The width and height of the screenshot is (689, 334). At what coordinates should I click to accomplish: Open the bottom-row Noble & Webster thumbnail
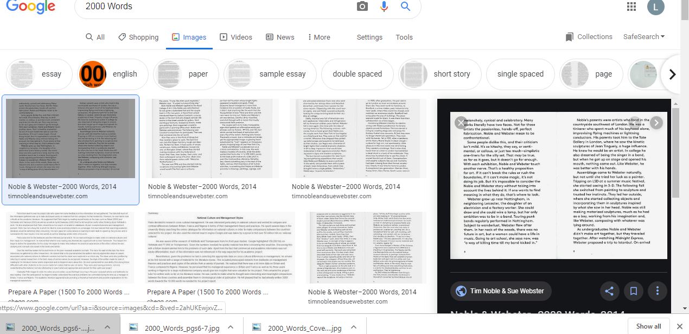(x=366, y=247)
